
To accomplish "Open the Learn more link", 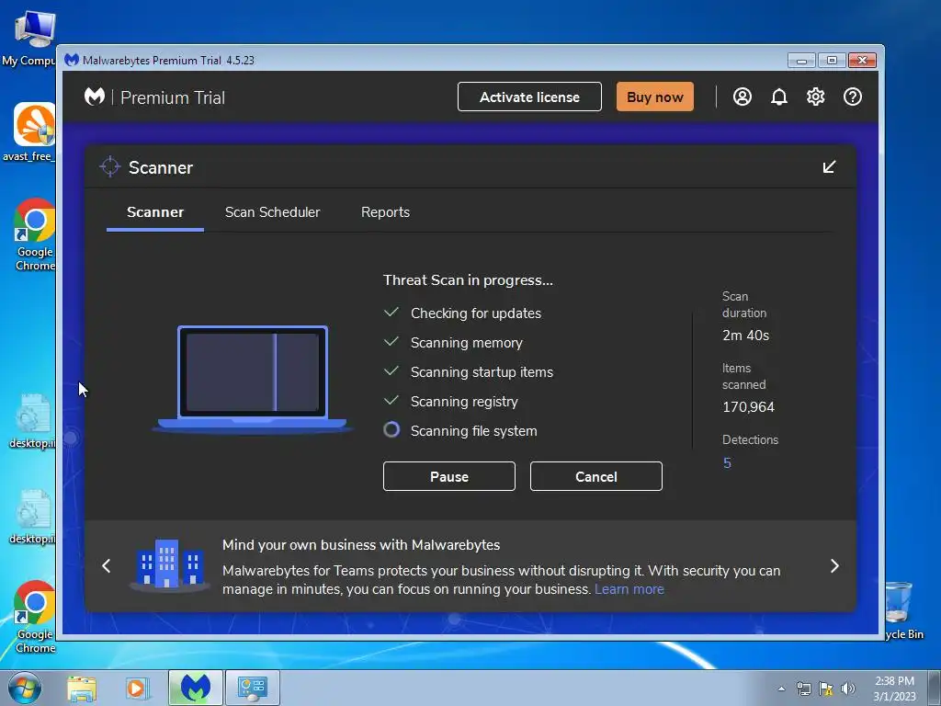I will click(x=629, y=589).
